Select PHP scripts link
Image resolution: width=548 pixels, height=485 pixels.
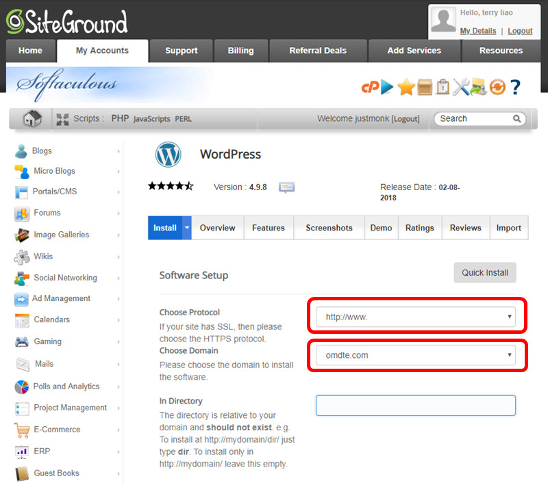(120, 118)
